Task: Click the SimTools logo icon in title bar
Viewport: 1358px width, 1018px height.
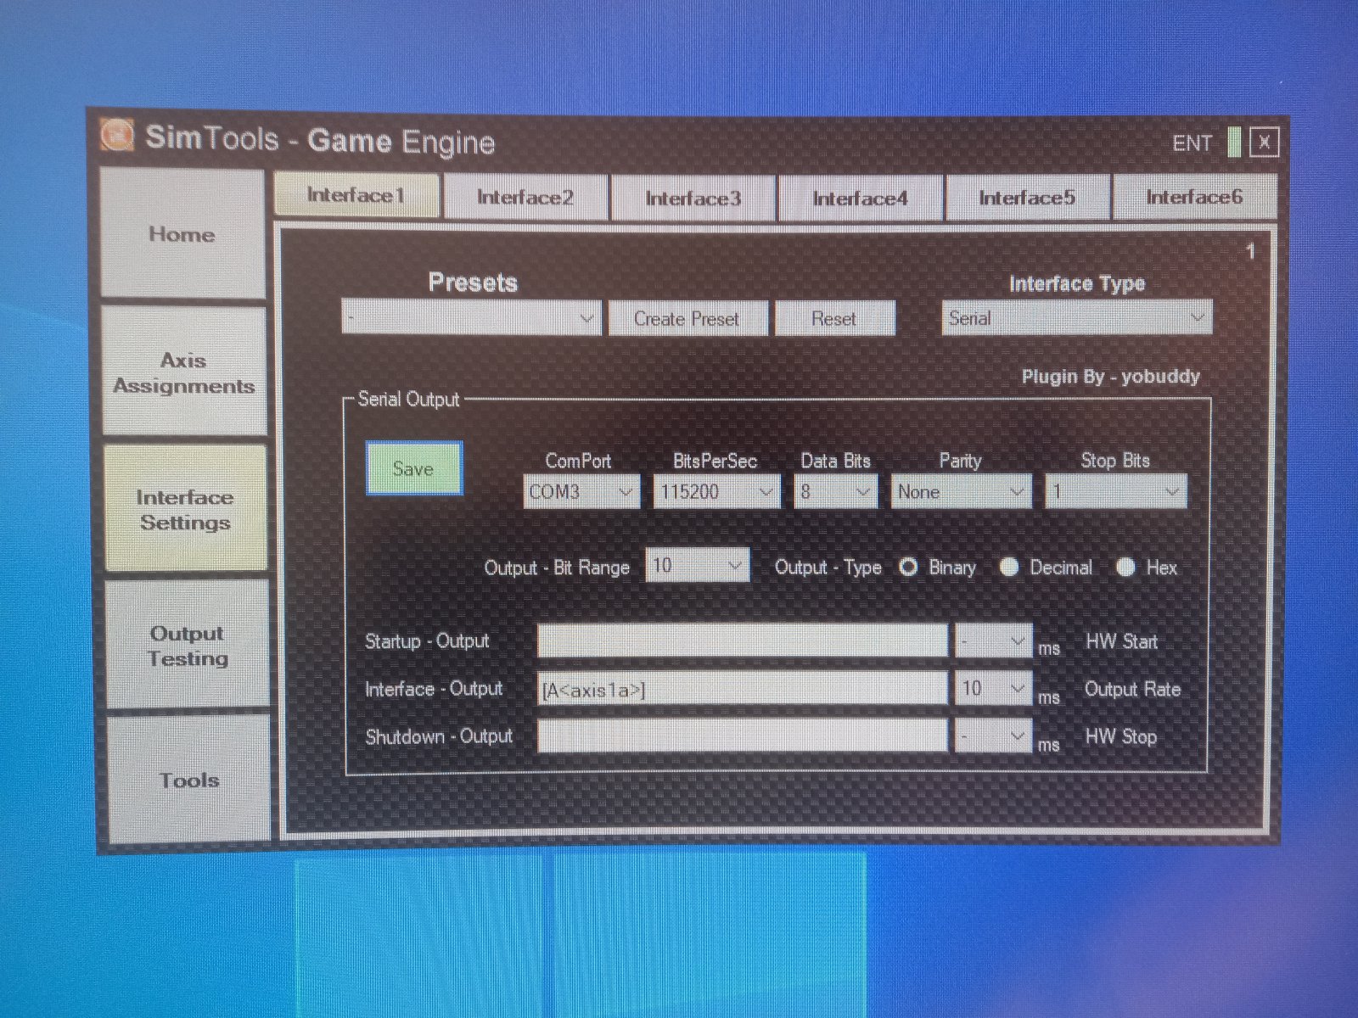Action: (x=117, y=135)
